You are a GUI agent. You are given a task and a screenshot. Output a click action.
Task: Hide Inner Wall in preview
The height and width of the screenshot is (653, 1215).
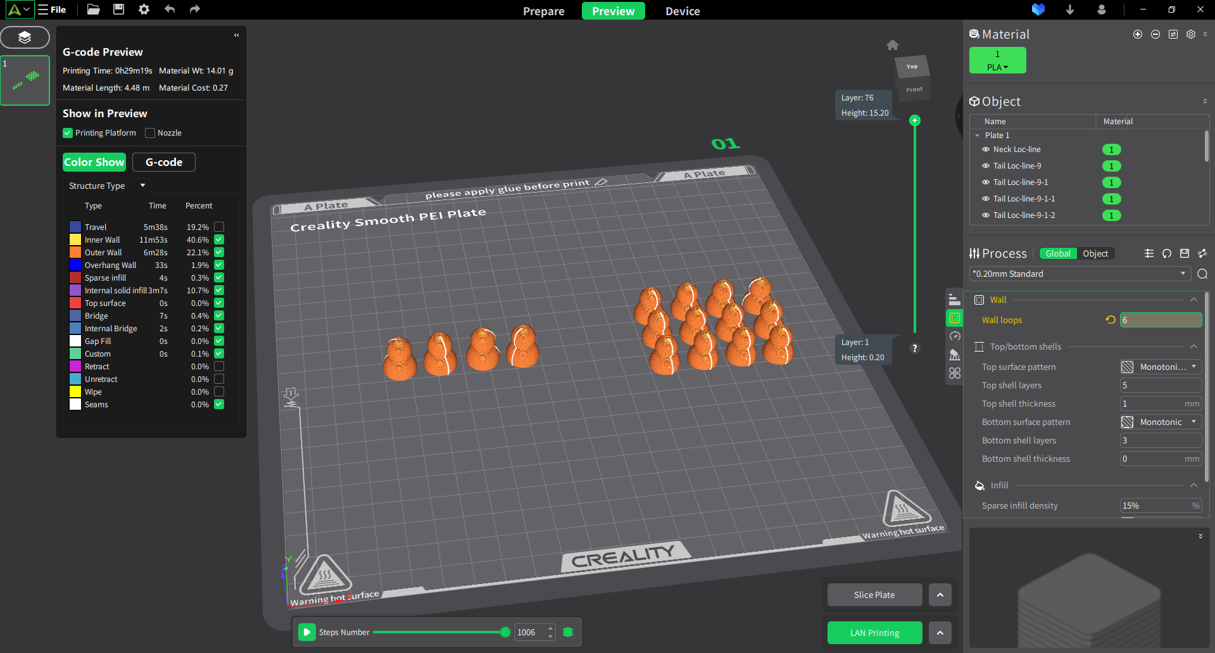219,239
